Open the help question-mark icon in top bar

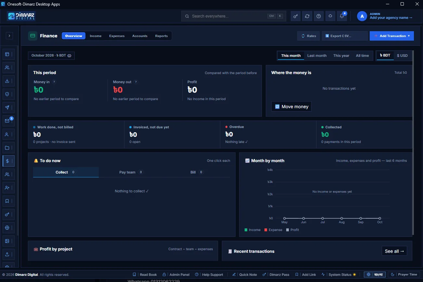click(x=319, y=16)
